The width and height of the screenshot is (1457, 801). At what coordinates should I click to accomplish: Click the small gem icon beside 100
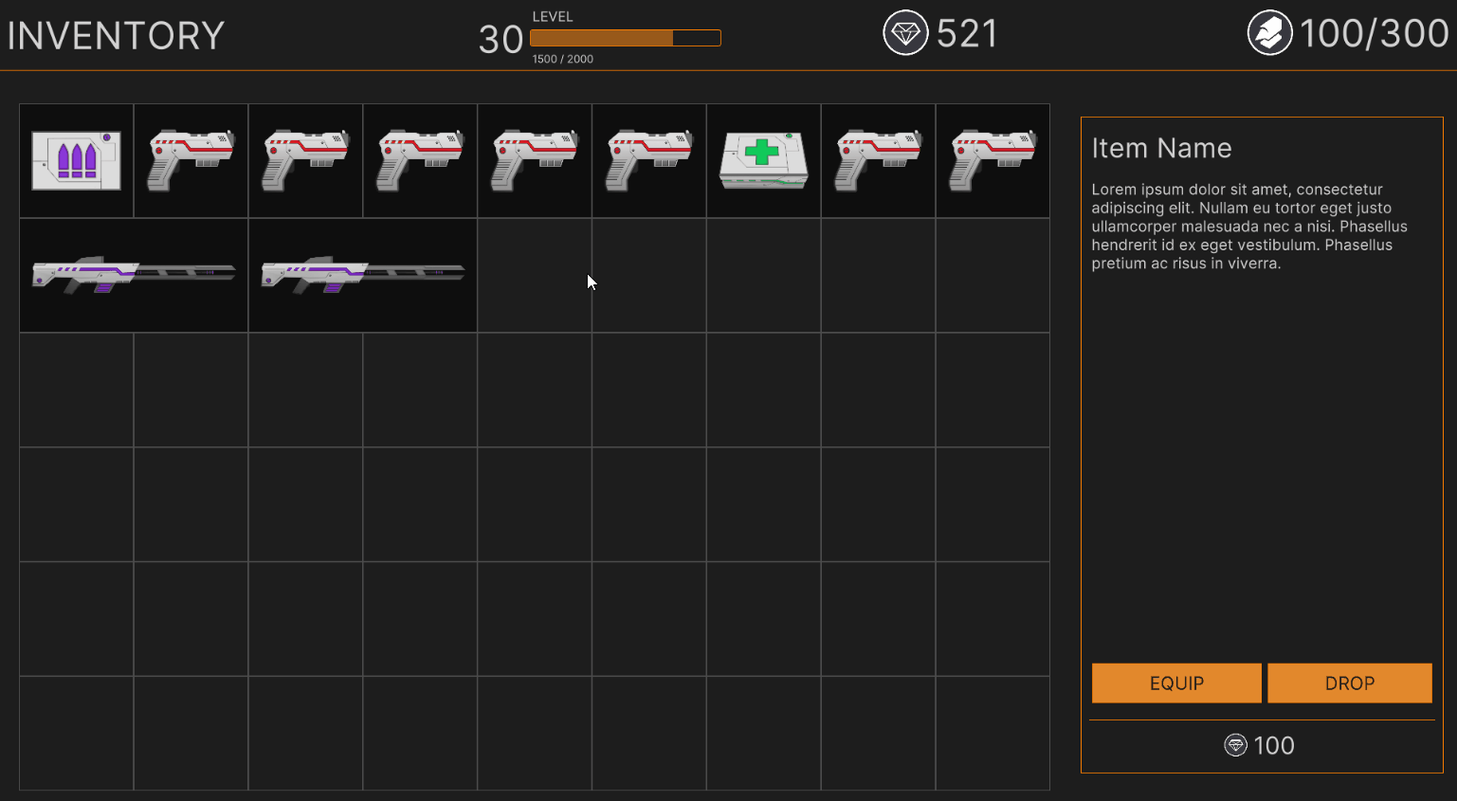1235,745
